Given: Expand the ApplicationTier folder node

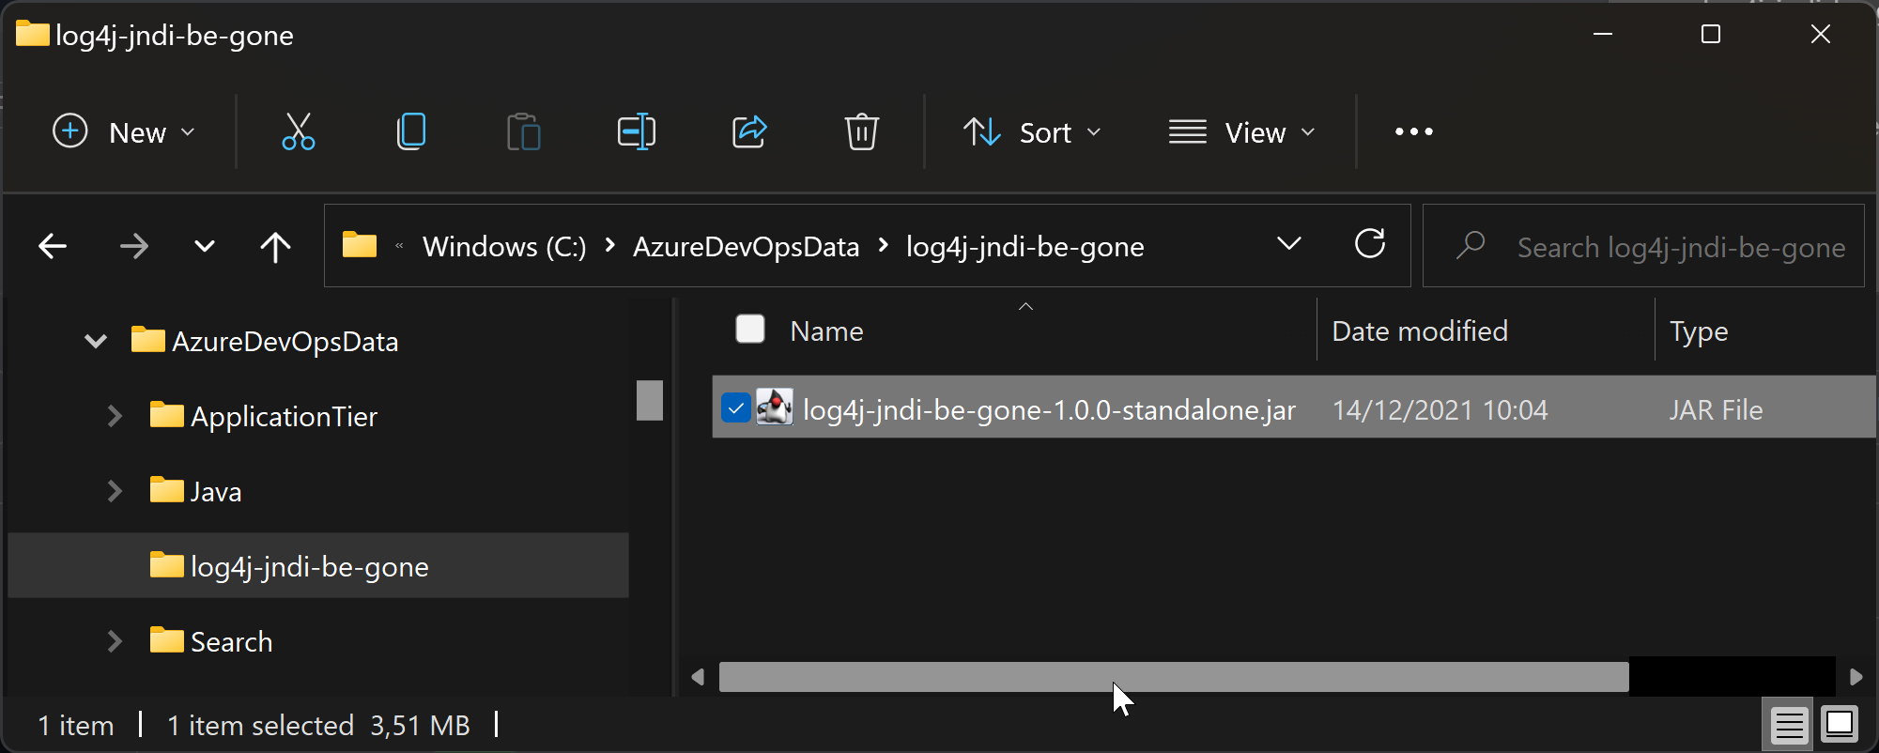Looking at the screenshot, I should 115,416.
